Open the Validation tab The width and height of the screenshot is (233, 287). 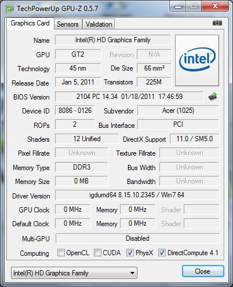coord(99,24)
